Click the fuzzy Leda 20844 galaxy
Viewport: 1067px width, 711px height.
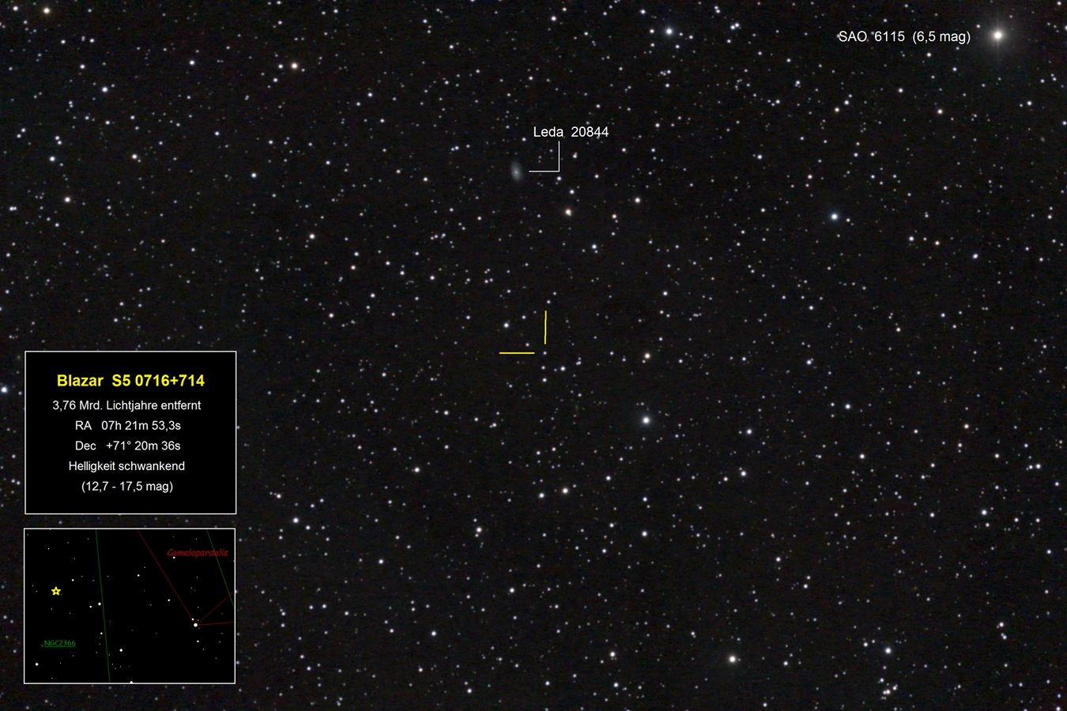tap(516, 171)
